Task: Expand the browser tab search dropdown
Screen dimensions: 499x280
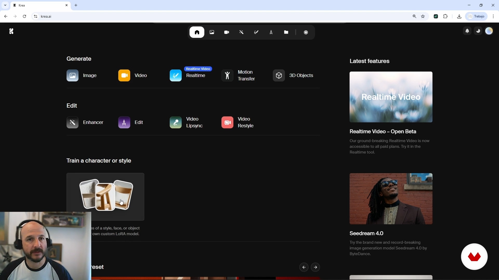Action: click(5, 5)
